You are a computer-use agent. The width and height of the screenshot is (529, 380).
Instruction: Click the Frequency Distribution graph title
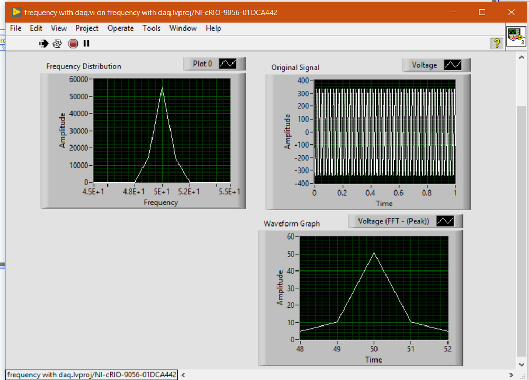pos(83,67)
